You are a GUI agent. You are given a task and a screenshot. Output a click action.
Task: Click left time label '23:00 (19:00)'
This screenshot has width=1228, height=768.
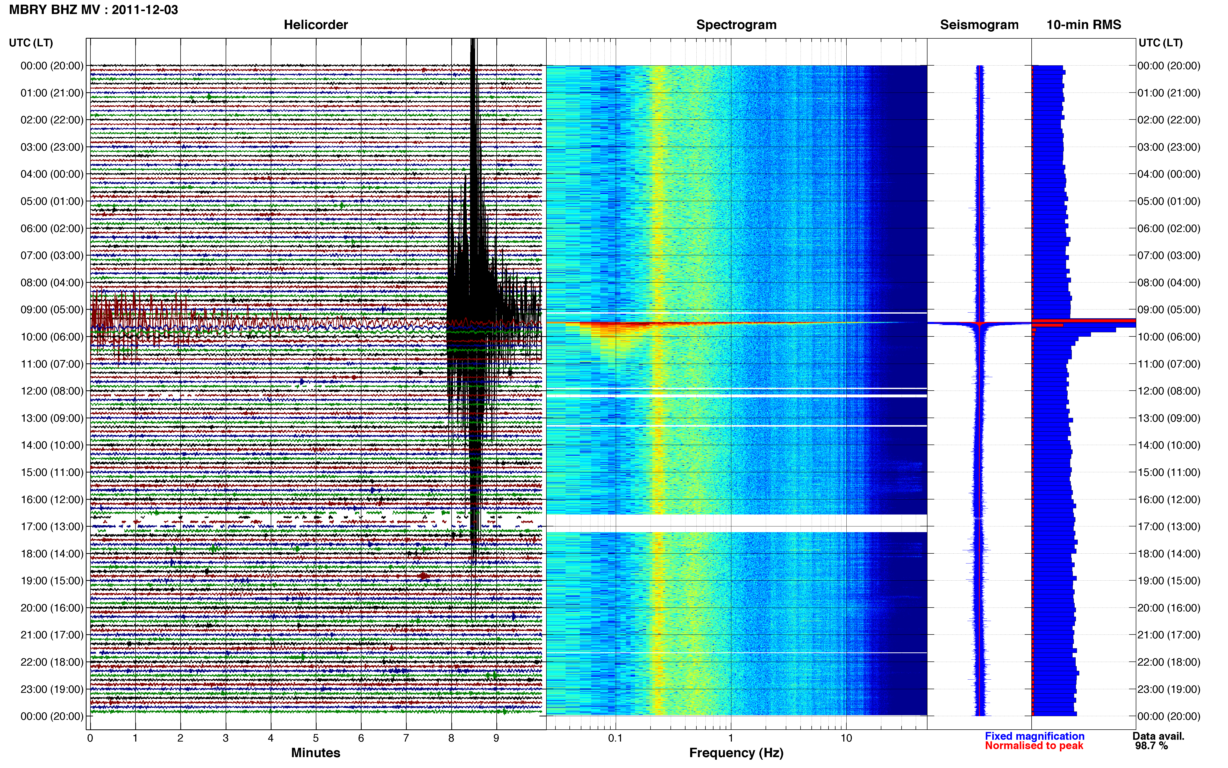[x=52, y=689]
